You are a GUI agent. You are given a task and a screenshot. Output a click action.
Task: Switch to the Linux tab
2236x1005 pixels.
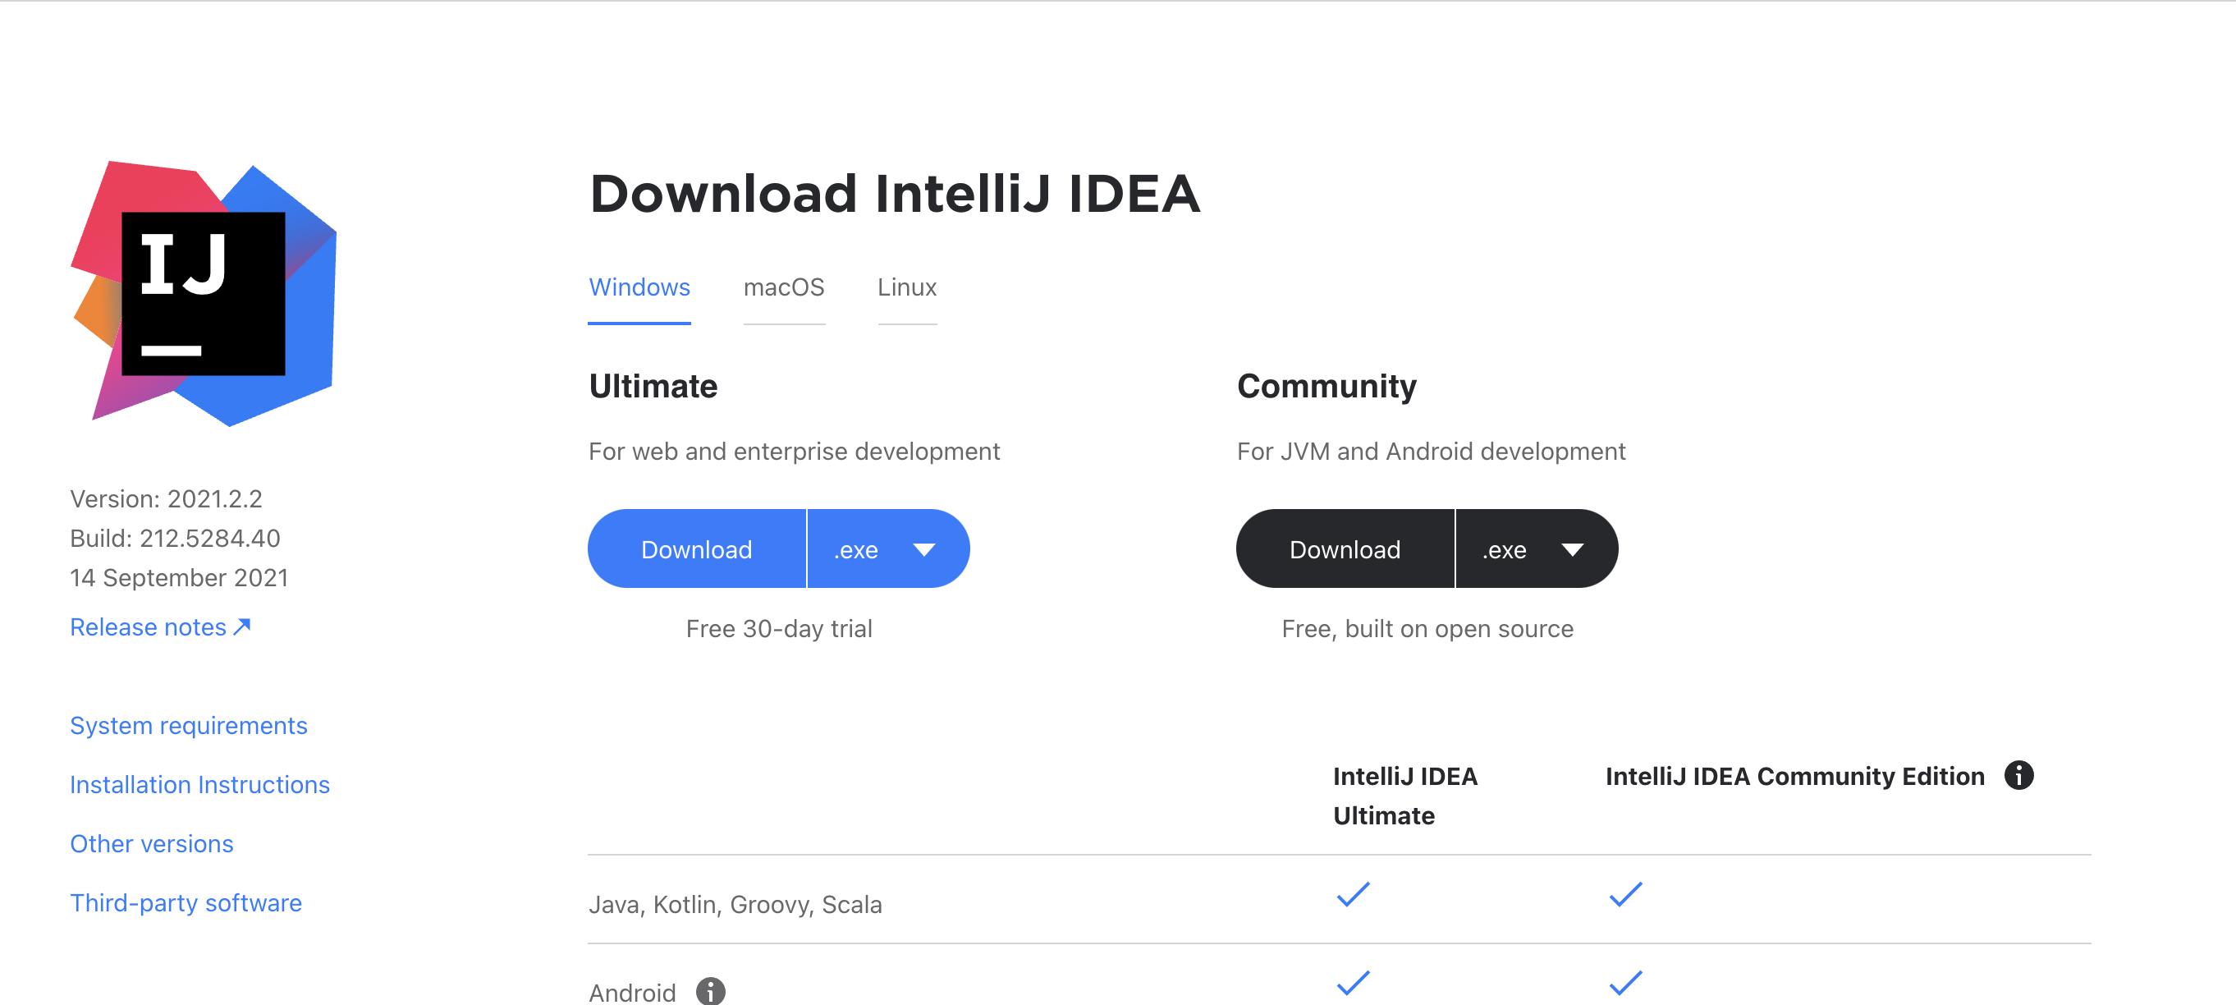(907, 287)
